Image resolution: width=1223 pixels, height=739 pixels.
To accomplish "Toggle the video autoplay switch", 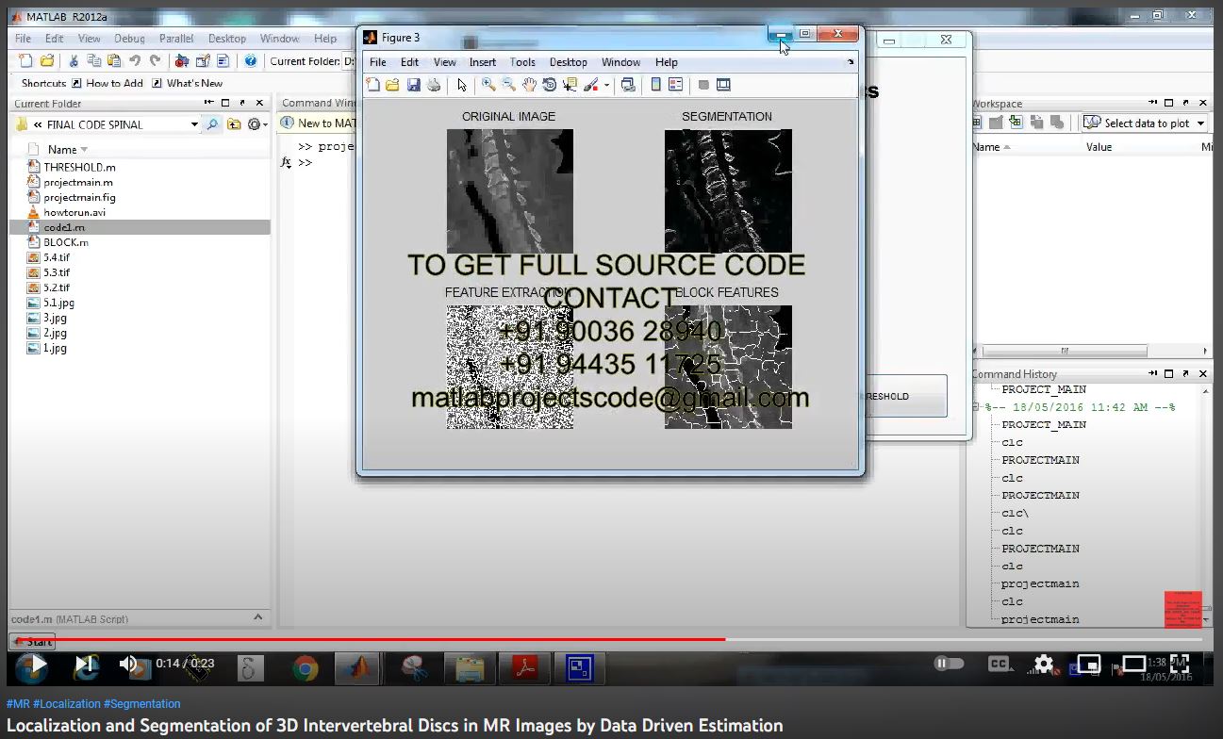I will tap(948, 664).
